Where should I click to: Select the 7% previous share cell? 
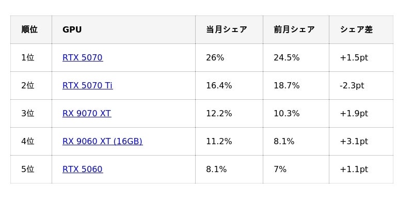pyautogui.click(x=296, y=169)
